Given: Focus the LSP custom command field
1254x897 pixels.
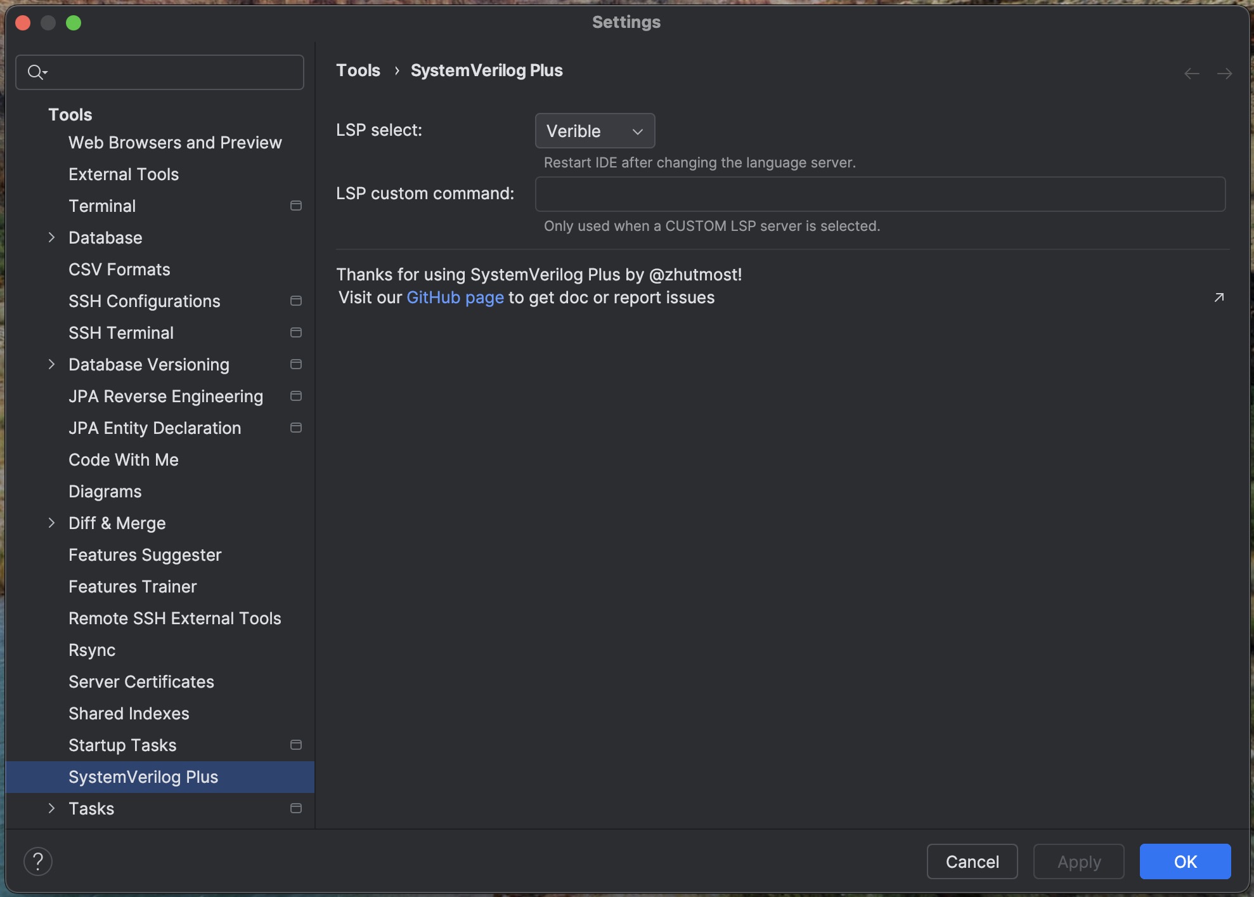Looking at the screenshot, I should pyautogui.click(x=880, y=194).
